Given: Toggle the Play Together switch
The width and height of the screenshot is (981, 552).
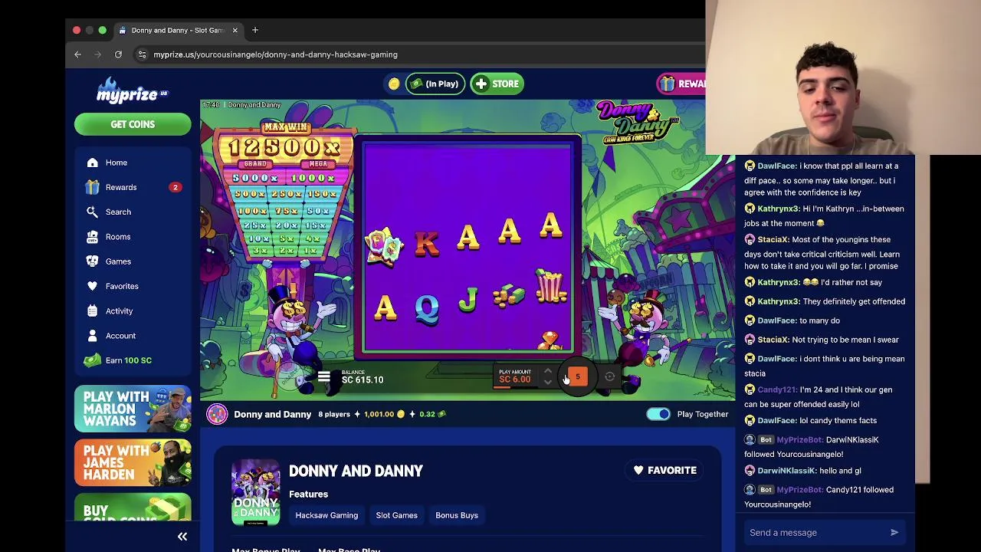Looking at the screenshot, I should point(658,414).
